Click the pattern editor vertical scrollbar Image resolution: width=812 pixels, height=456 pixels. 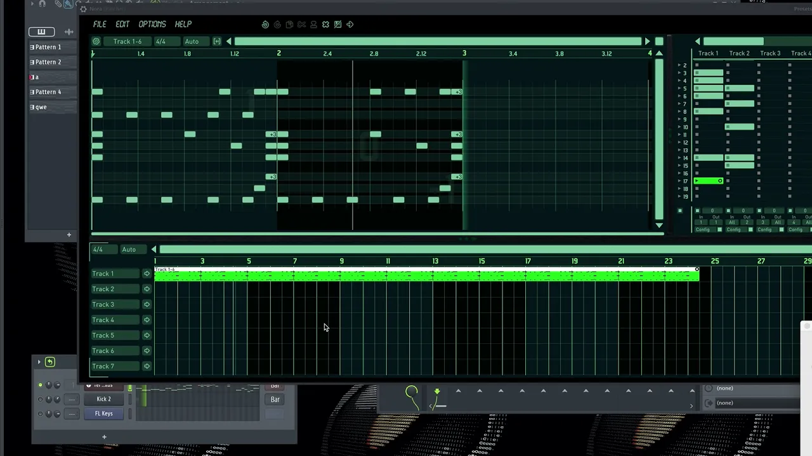[x=659, y=139]
